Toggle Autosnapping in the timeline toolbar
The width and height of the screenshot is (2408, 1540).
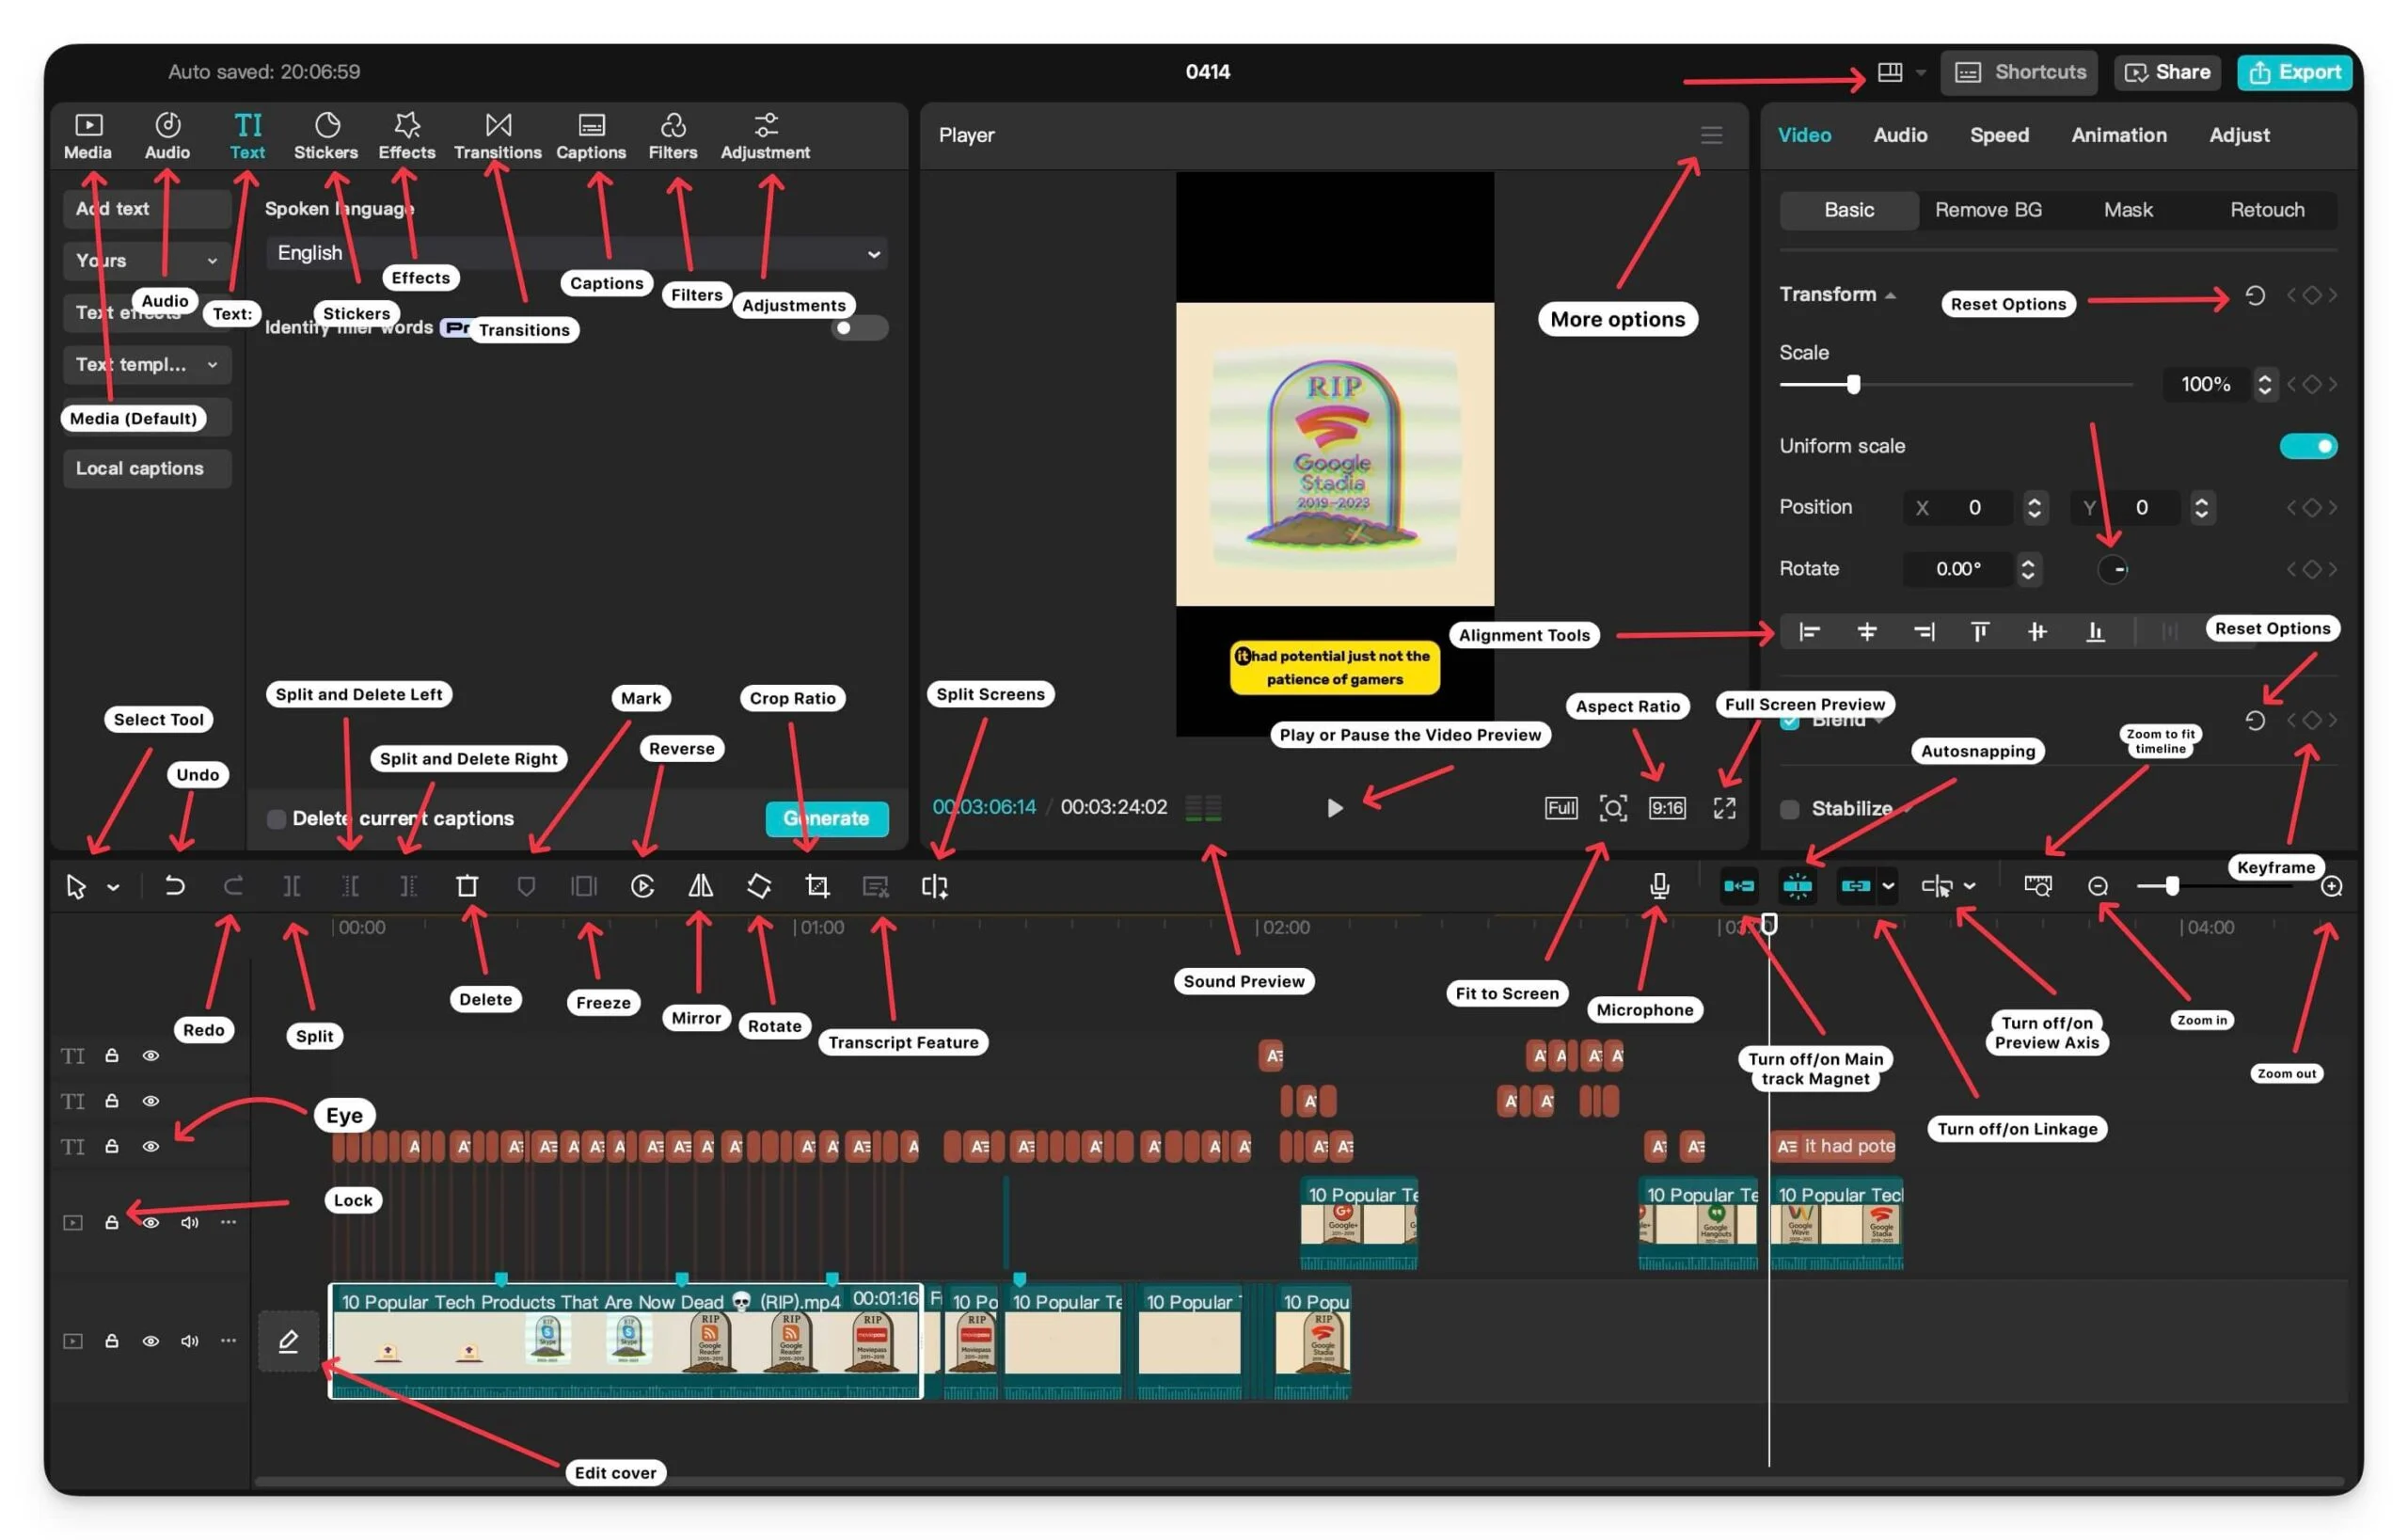pos(1797,886)
